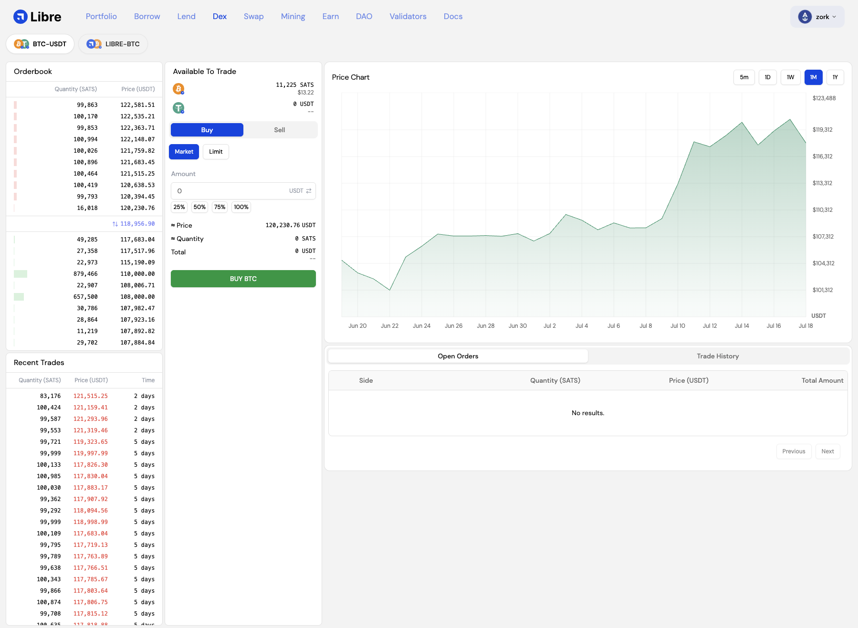Click the Tether icon in Available To Trade
Image resolution: width=858 pixels, height=628 pixels.
click(x=178, y=108)
